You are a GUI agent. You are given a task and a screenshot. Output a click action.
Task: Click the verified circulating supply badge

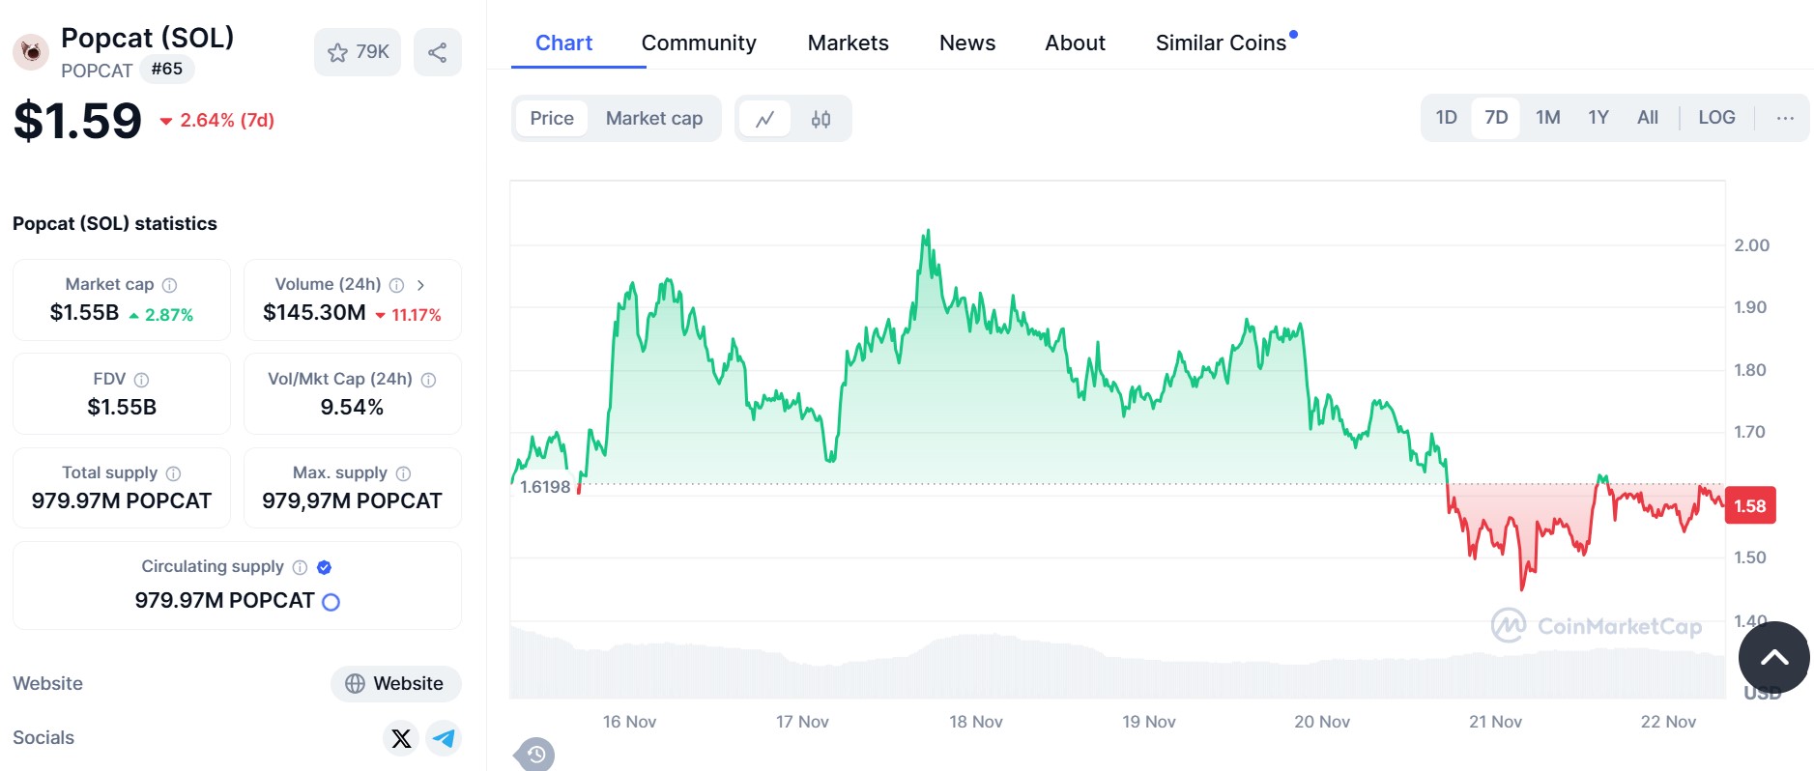325,567
